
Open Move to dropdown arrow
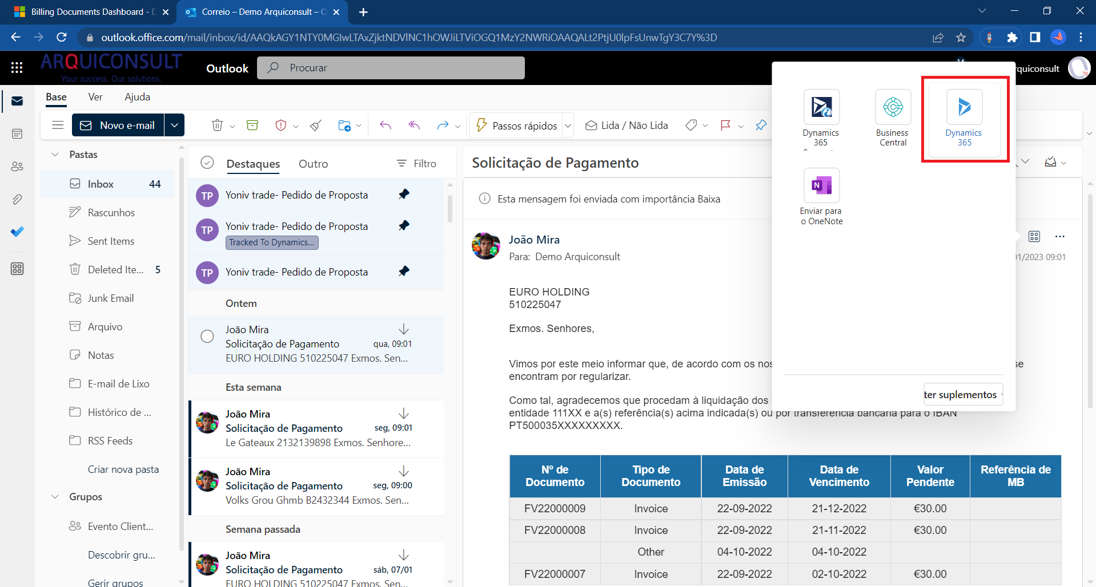pos(359,126)
